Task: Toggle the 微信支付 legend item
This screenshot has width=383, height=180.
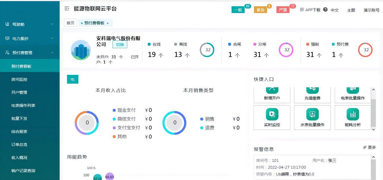Action: (x=124, y=119)
